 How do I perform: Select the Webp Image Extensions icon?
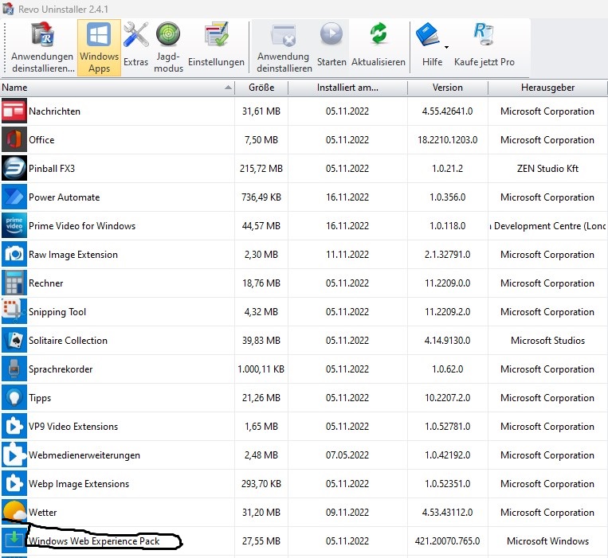[x=14, y=483]
